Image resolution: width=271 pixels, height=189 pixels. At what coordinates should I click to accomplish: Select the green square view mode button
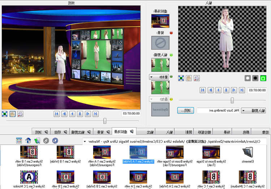pos(263,78)
